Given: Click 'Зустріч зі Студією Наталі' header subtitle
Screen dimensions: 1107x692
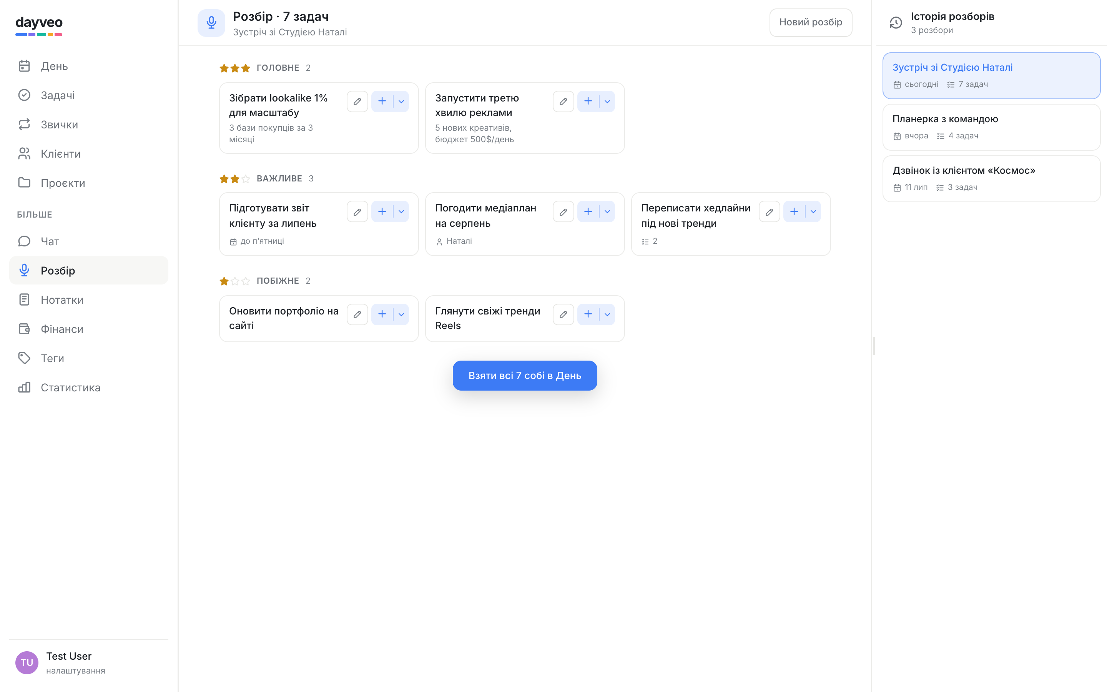Looking at the screenshot, I should tap(290, 33).
